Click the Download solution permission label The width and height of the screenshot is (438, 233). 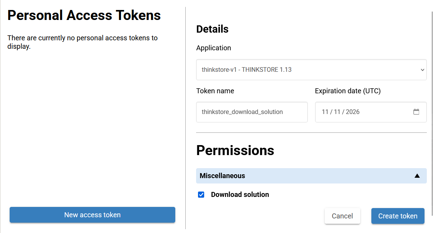240,195
